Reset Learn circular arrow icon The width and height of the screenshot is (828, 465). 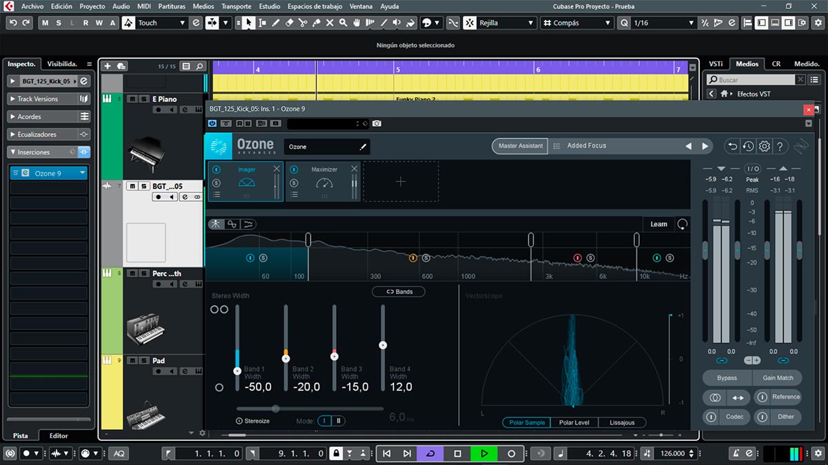coord(682,224)
